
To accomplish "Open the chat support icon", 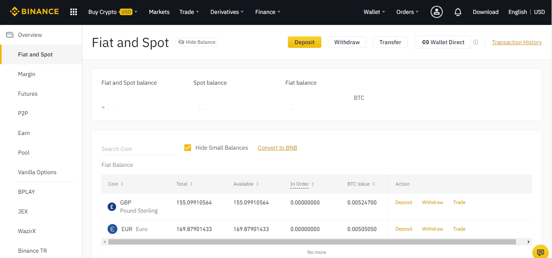I will (540, 252).
